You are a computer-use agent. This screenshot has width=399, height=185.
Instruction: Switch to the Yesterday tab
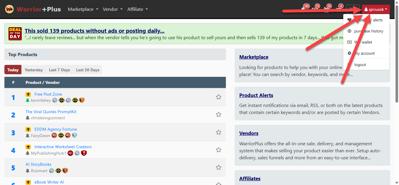click(x=34, y=70)
